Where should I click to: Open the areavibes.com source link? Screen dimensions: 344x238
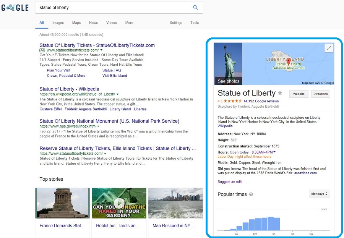305,173
